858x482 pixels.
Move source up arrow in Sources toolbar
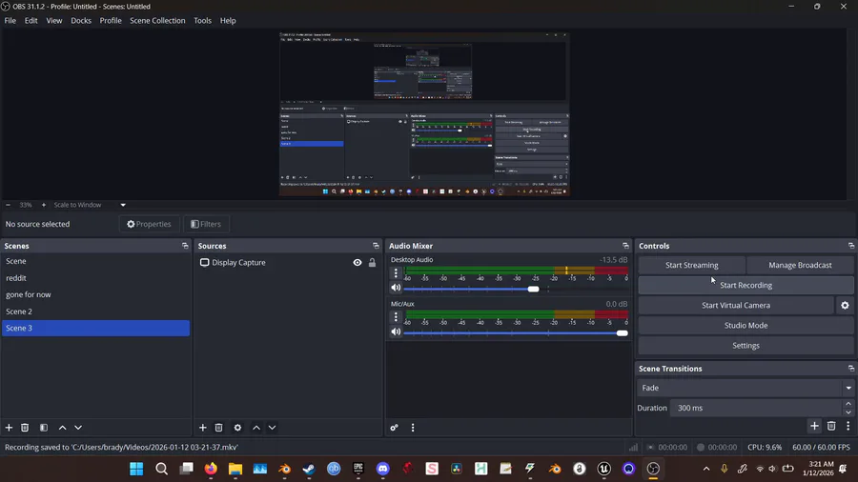tap(256, 428)
